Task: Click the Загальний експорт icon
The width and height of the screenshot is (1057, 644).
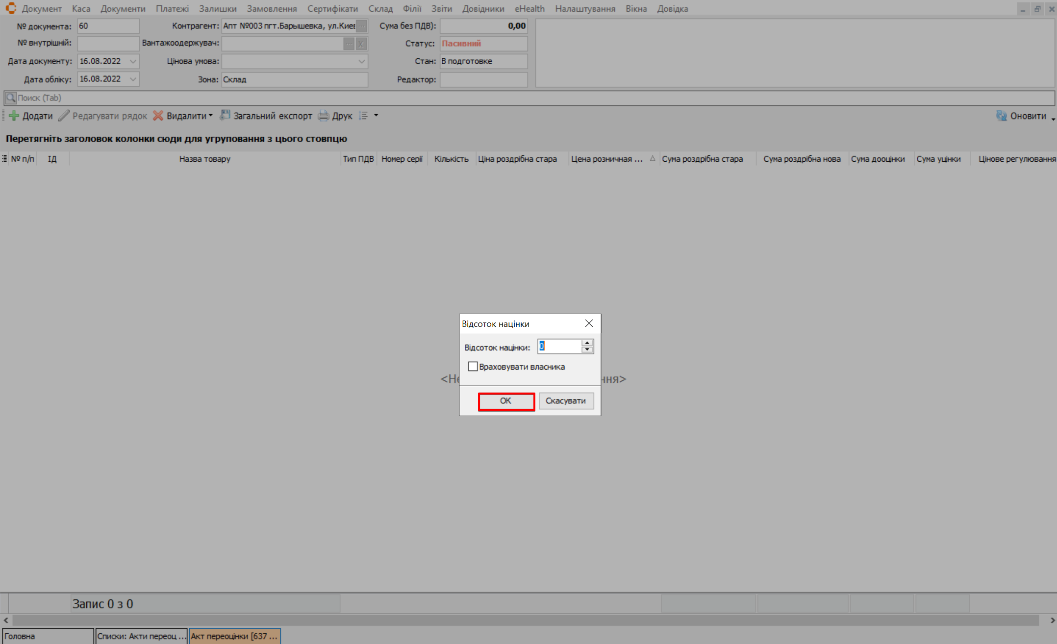Action: tap(225, 115)
